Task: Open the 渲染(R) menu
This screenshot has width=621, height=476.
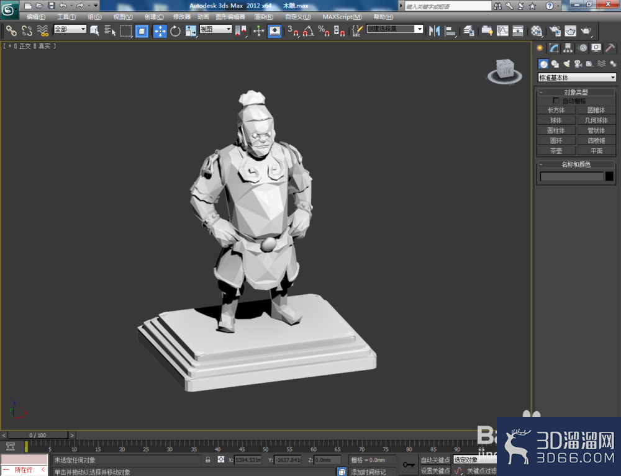Action: [x=264, y=17]
